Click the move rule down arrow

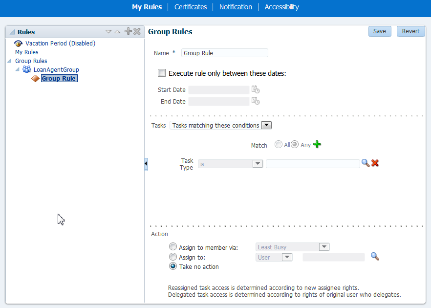[108, 32]
